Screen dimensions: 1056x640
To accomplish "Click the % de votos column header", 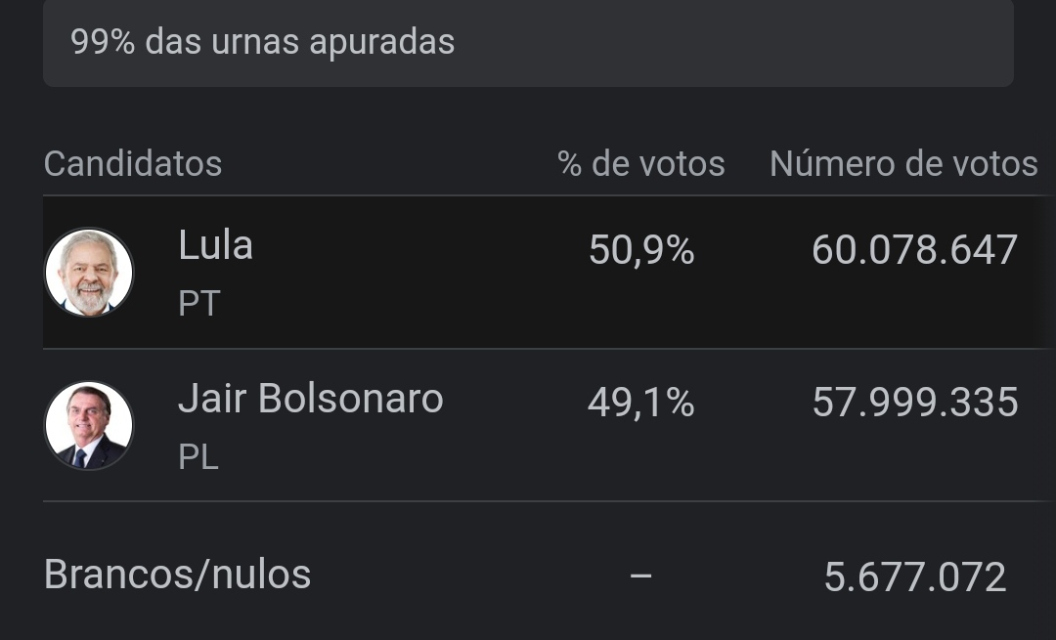I will pos(640,164).
